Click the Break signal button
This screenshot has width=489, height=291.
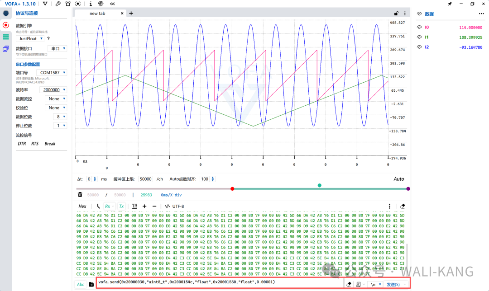[x=50, y=144]
